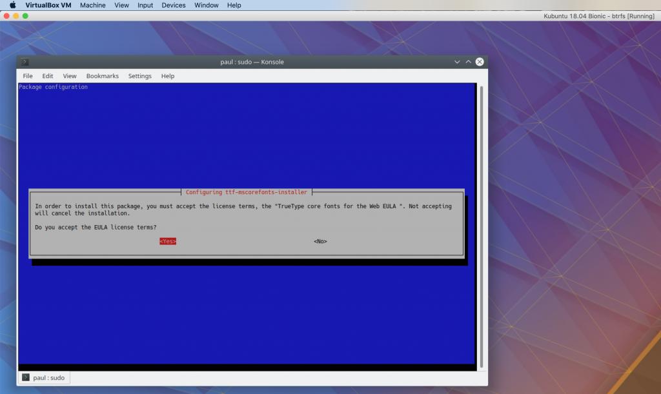Select <Yes> to accept the EULA
This screenshot has height=394, width=661.
click(x=168, y=241)
